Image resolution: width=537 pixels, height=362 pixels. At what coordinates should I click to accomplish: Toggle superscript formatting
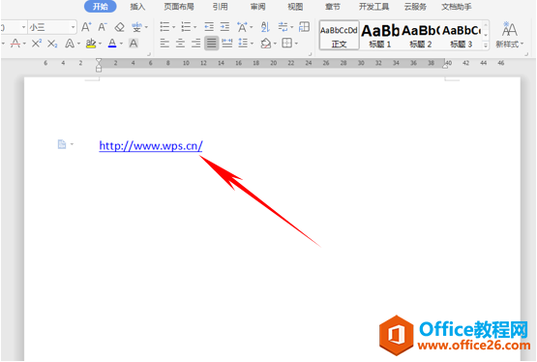[37, 44]
